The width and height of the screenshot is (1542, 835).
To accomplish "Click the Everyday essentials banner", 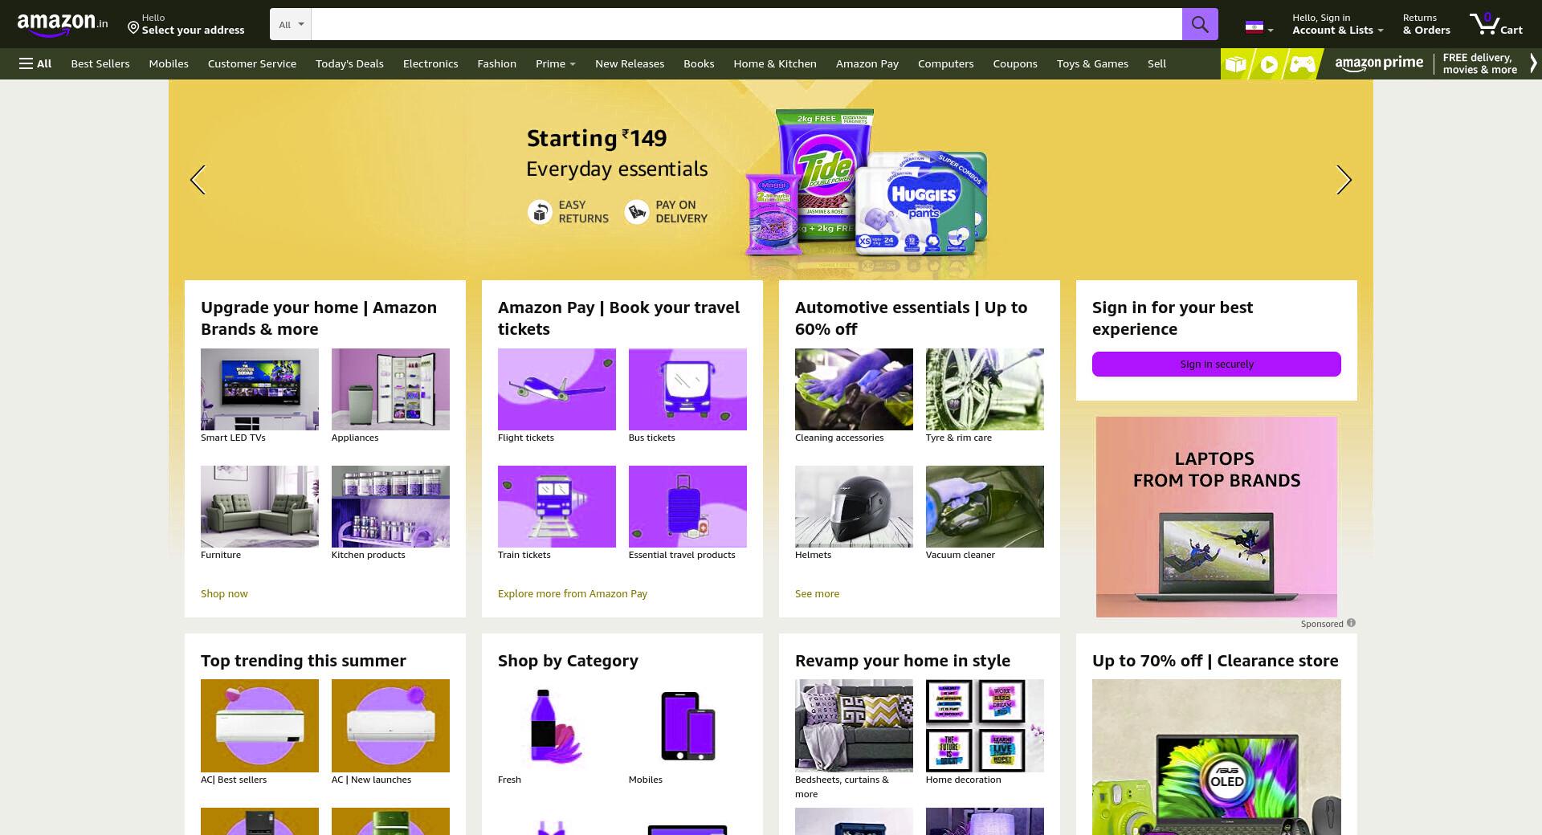I will coord(771,180).
